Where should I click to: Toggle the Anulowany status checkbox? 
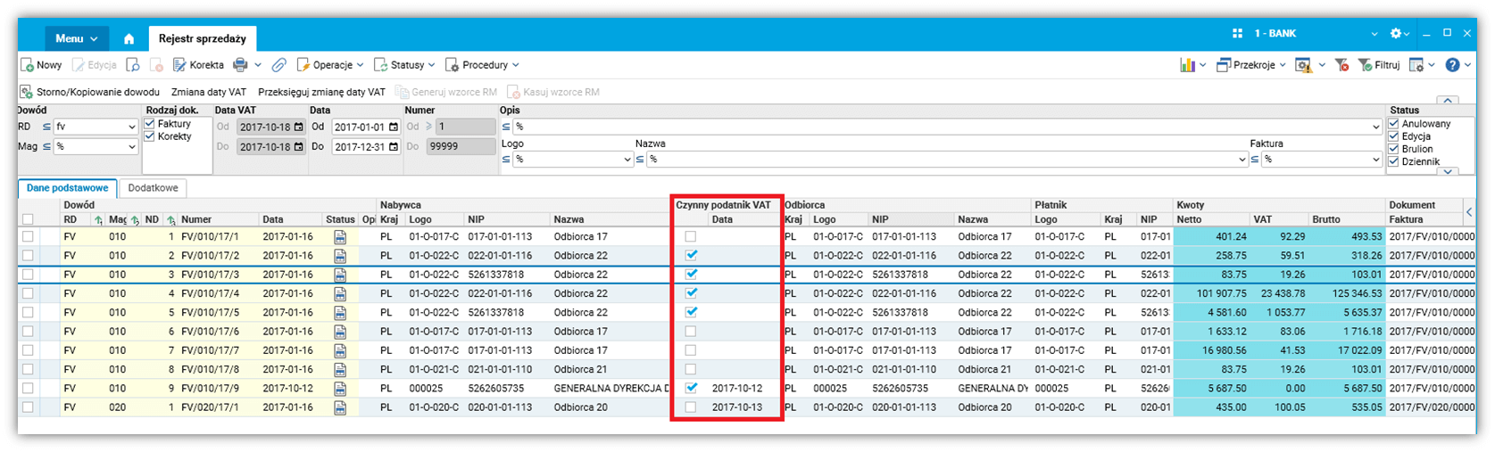tap(1394, 124)
